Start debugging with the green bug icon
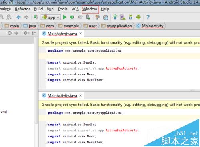 [72, 17]
